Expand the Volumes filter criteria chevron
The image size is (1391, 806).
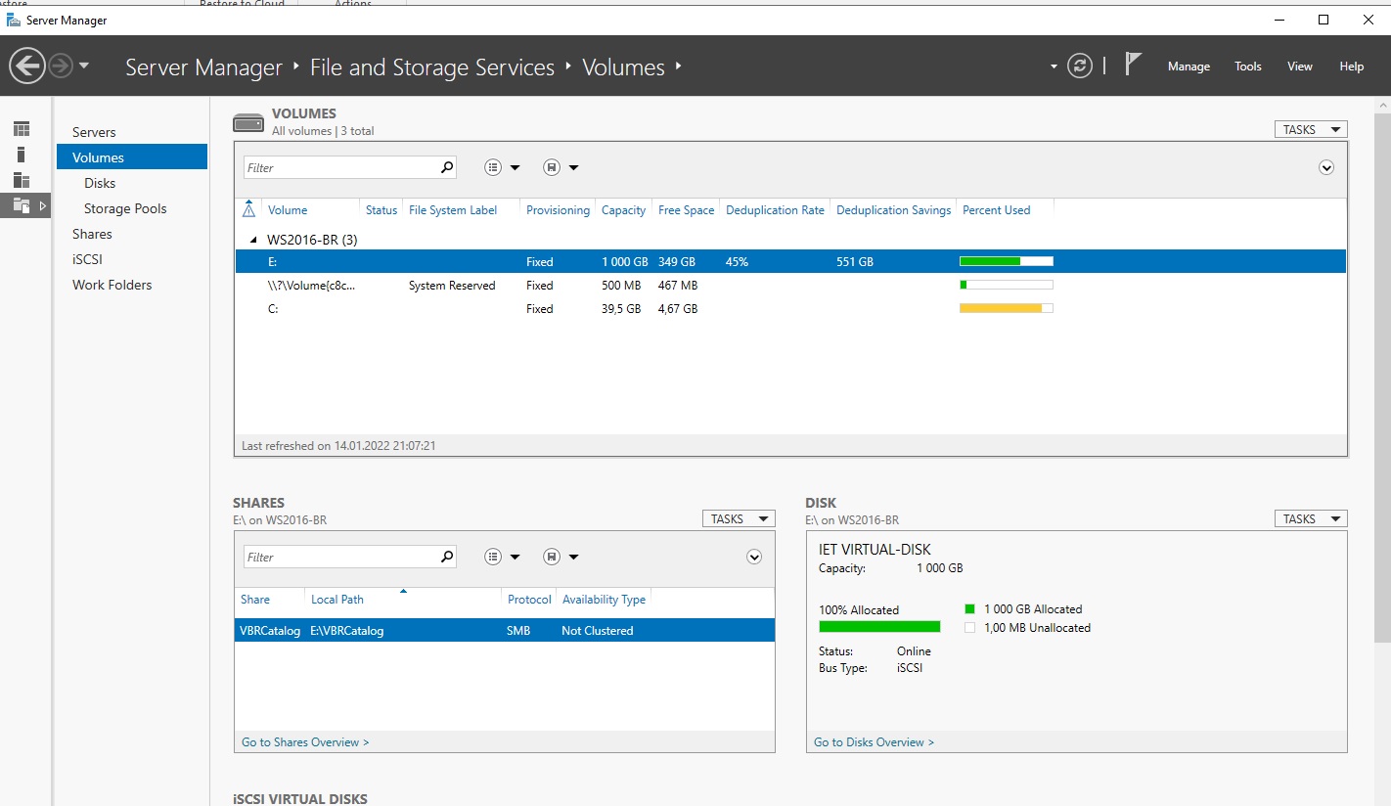(1326, 167)
